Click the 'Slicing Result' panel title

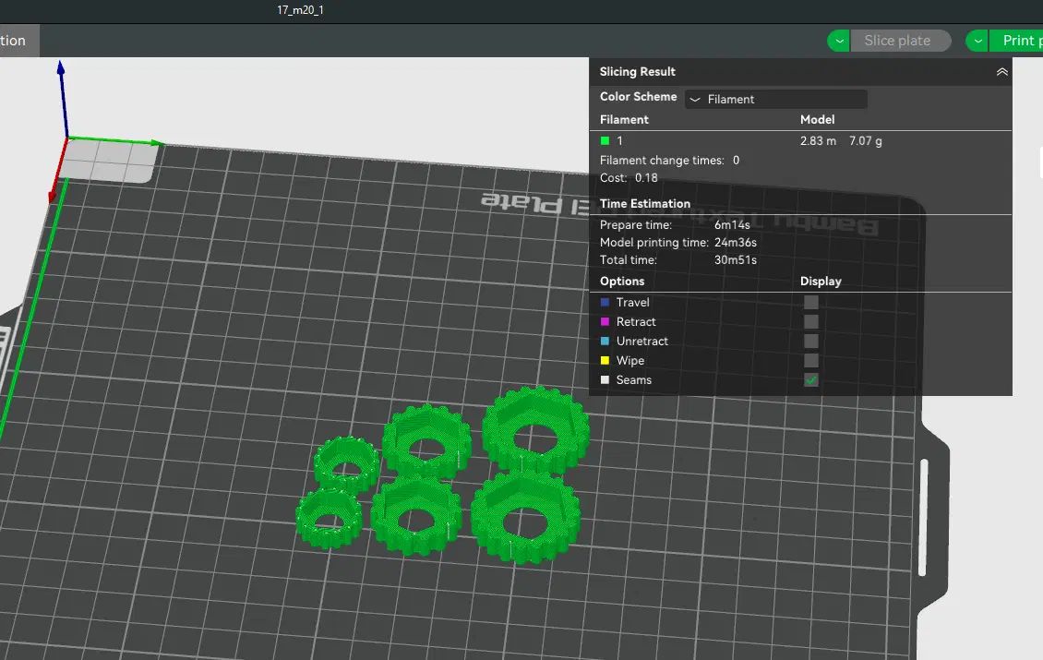[x=637, y=71]
